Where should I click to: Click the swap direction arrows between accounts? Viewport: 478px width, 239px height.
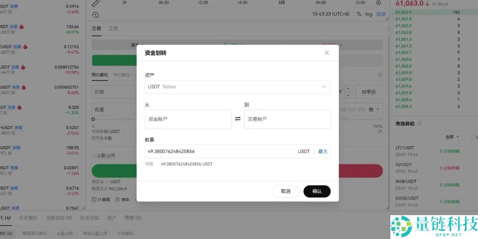tap(237, 118)
